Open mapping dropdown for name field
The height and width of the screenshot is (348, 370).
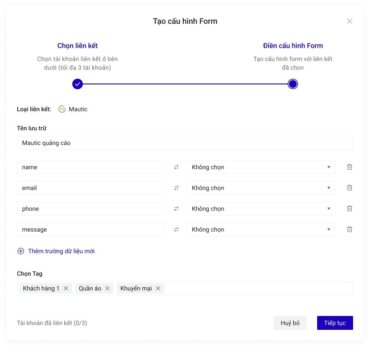tap(261, 167)
